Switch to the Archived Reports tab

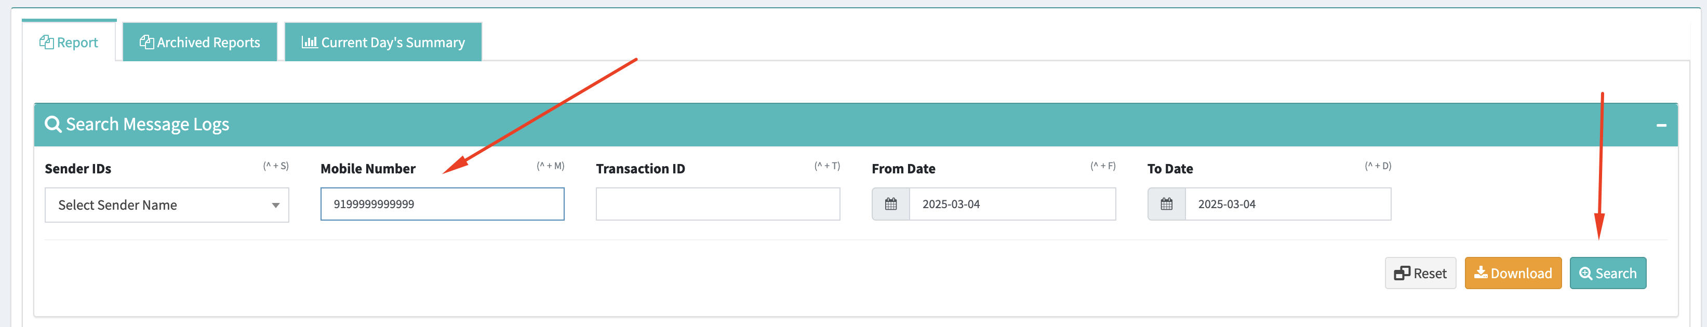(200, 42)
